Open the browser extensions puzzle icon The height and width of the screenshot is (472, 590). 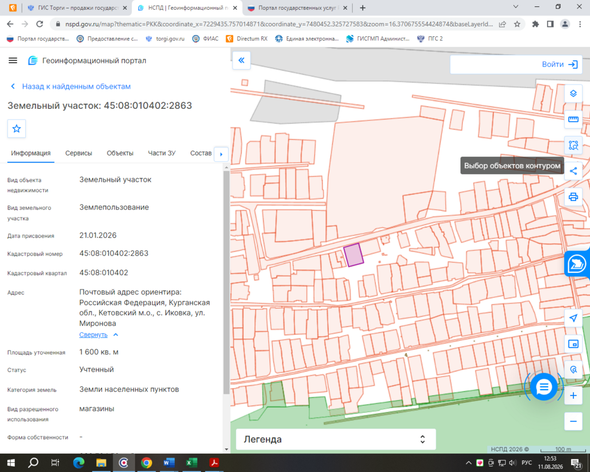(535, 24)
